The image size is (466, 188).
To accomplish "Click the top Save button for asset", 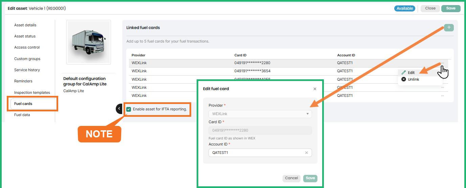I will (x=451, y=8).
